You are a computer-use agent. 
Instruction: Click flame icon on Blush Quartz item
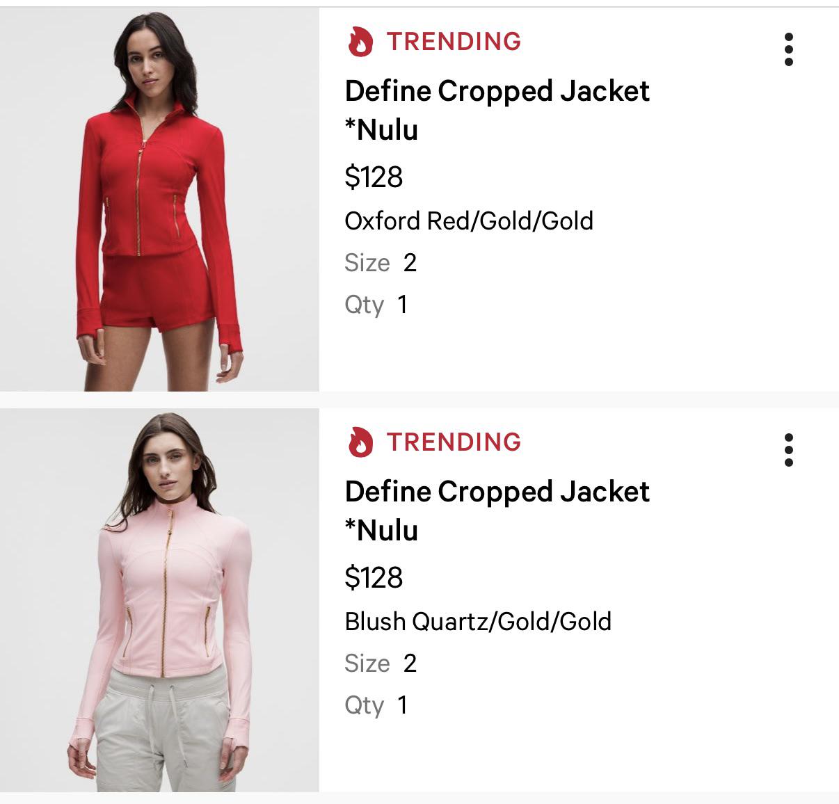(360, 442)
